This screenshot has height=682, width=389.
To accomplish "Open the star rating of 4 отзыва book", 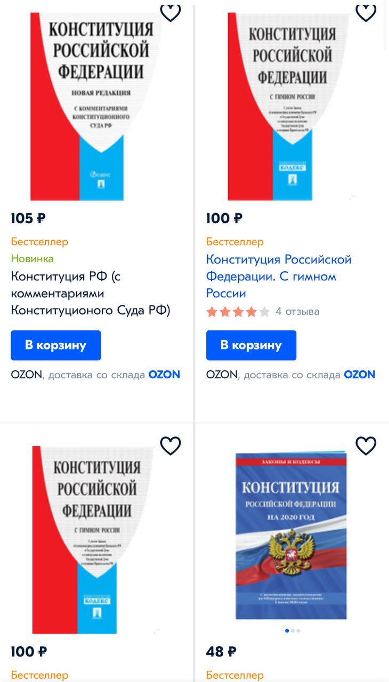I will [x=238, y=312].
